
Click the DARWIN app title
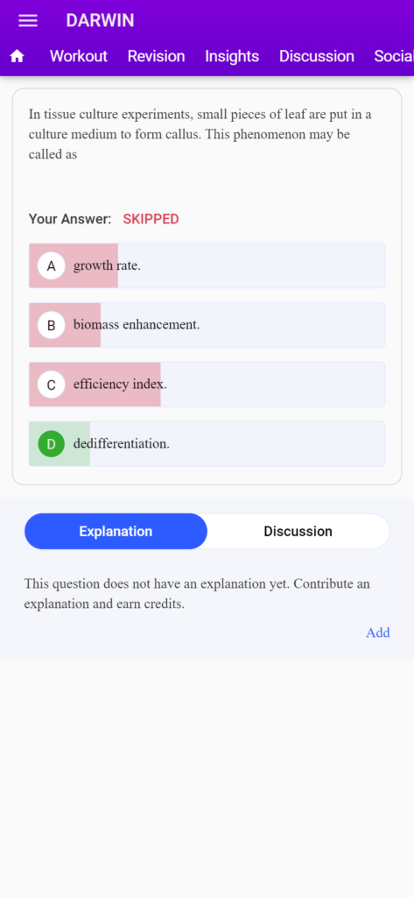tap(100, 21)
